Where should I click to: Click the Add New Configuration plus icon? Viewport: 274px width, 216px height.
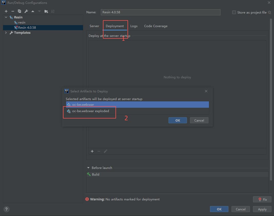(6, 11)
